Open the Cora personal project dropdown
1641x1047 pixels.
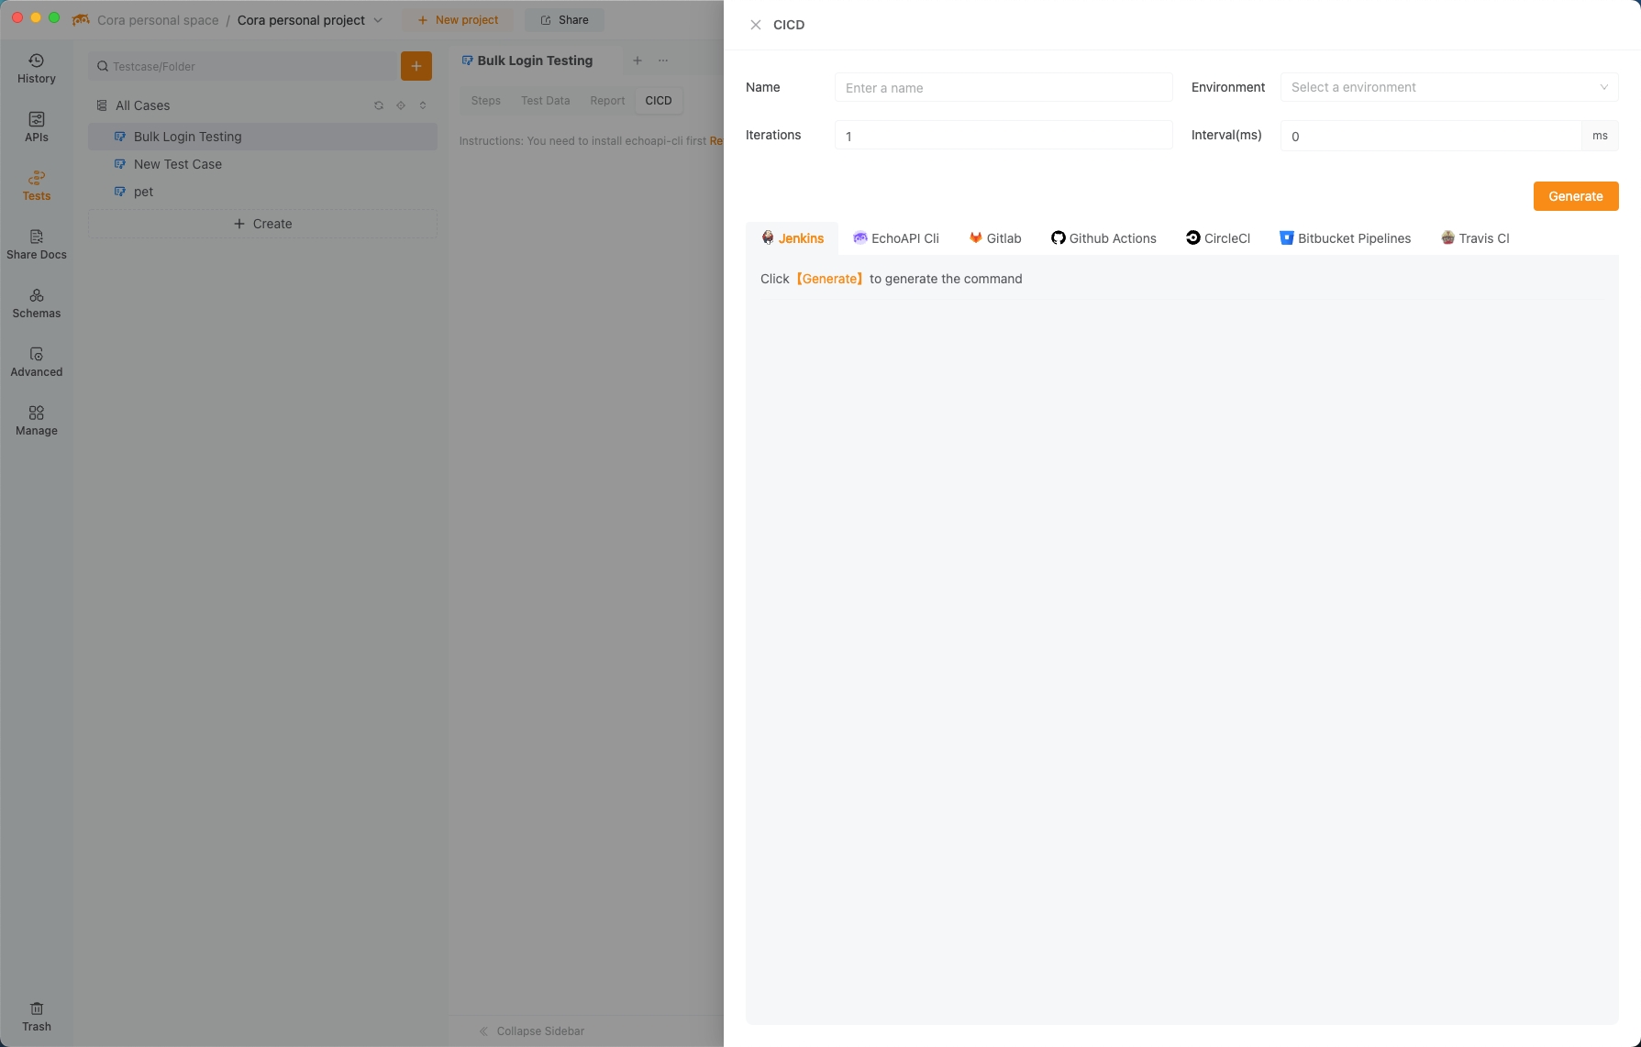[x=310, y=20]
